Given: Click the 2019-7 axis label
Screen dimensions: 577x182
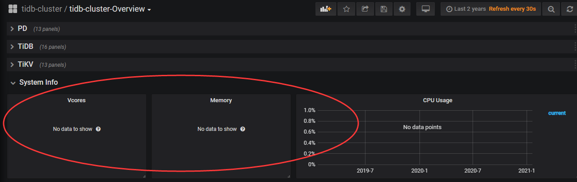Looking at the screenshot, I should click(365, 171).
